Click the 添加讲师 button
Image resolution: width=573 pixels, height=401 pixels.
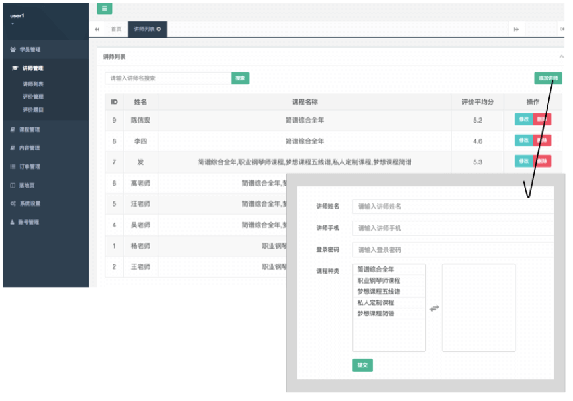coord(548,78)
